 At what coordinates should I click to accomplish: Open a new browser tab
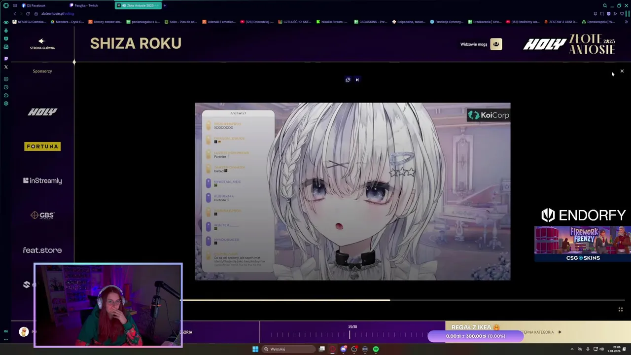click(x=165, y=5)
